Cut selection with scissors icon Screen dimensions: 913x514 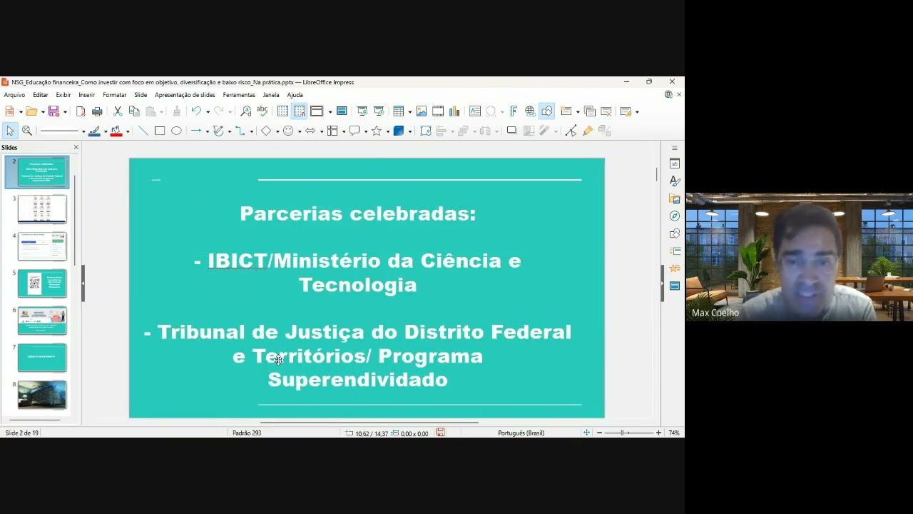pos(118,111)
